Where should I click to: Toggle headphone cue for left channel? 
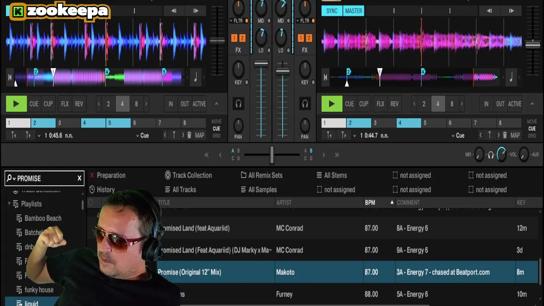238,104
